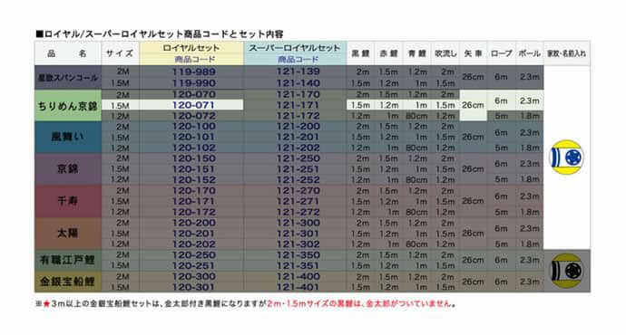626x335 pixels.
Task: Click the 千寿 product name cell
Action: coord(67,201)
